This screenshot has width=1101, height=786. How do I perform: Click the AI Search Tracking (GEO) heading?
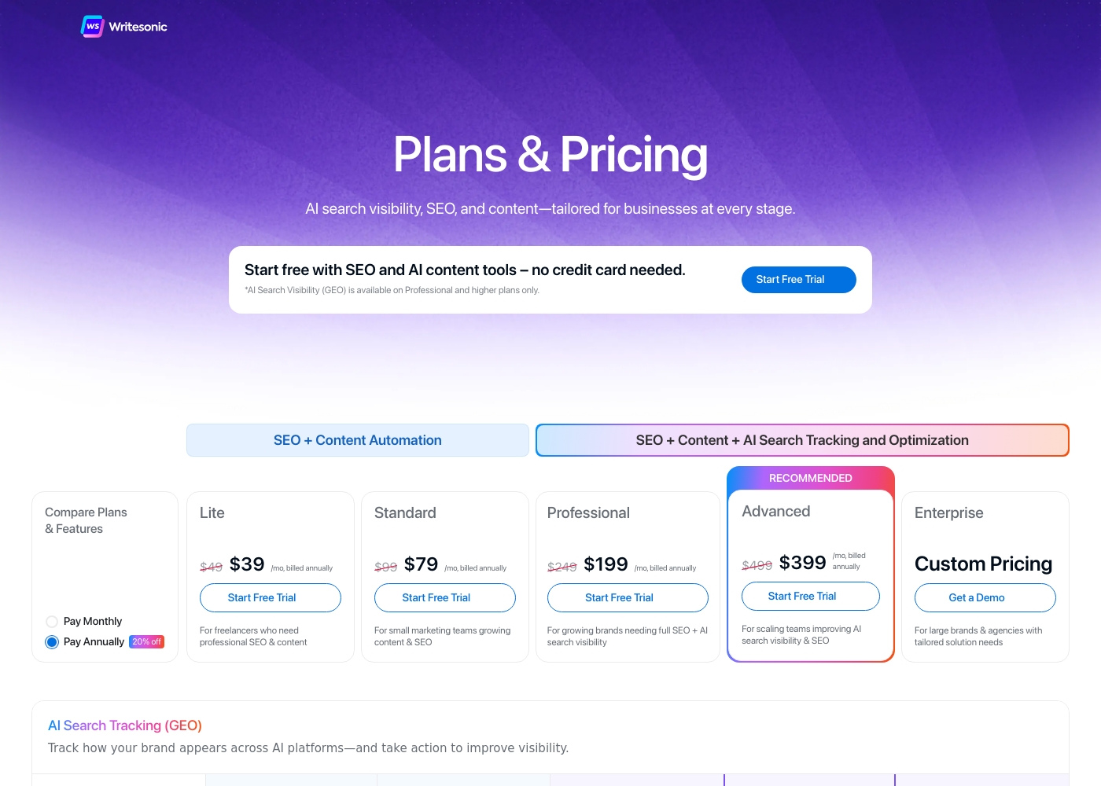pyautogui.click(x=125, y=725)
